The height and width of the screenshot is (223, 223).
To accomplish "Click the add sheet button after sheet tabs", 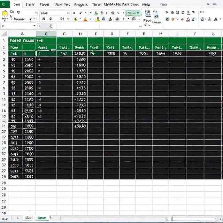I will click(51, 218).
